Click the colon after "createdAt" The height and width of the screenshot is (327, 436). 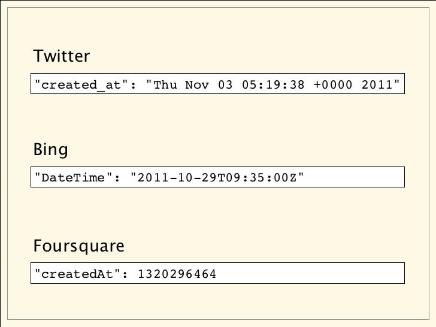point(125,275)
